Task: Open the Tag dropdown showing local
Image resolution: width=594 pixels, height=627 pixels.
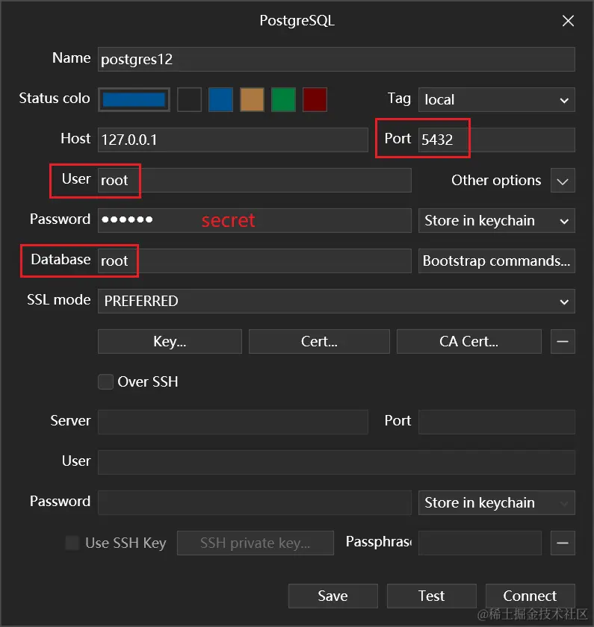Action: 496,99
